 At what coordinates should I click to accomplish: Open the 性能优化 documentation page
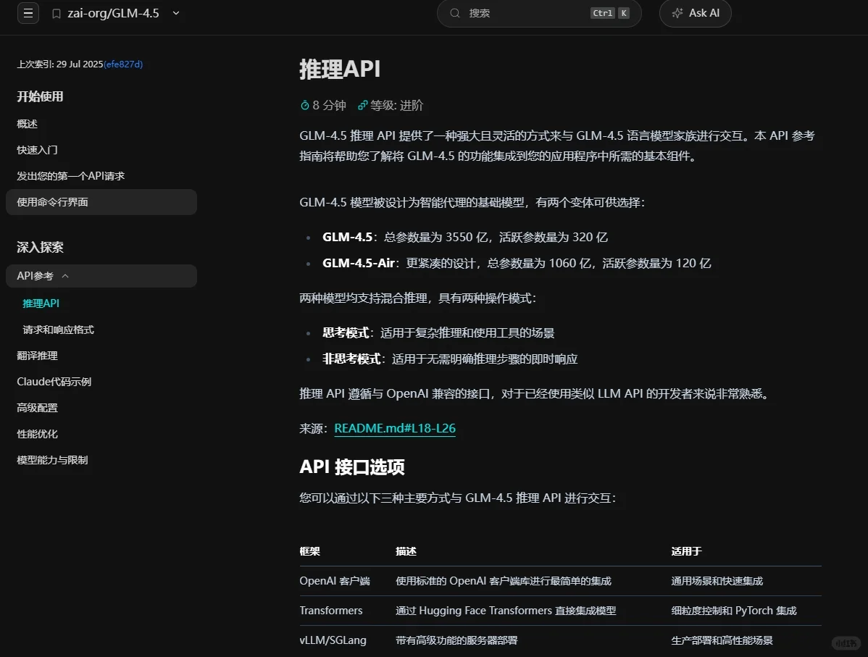pyautogui.click(x=37, y=433)
